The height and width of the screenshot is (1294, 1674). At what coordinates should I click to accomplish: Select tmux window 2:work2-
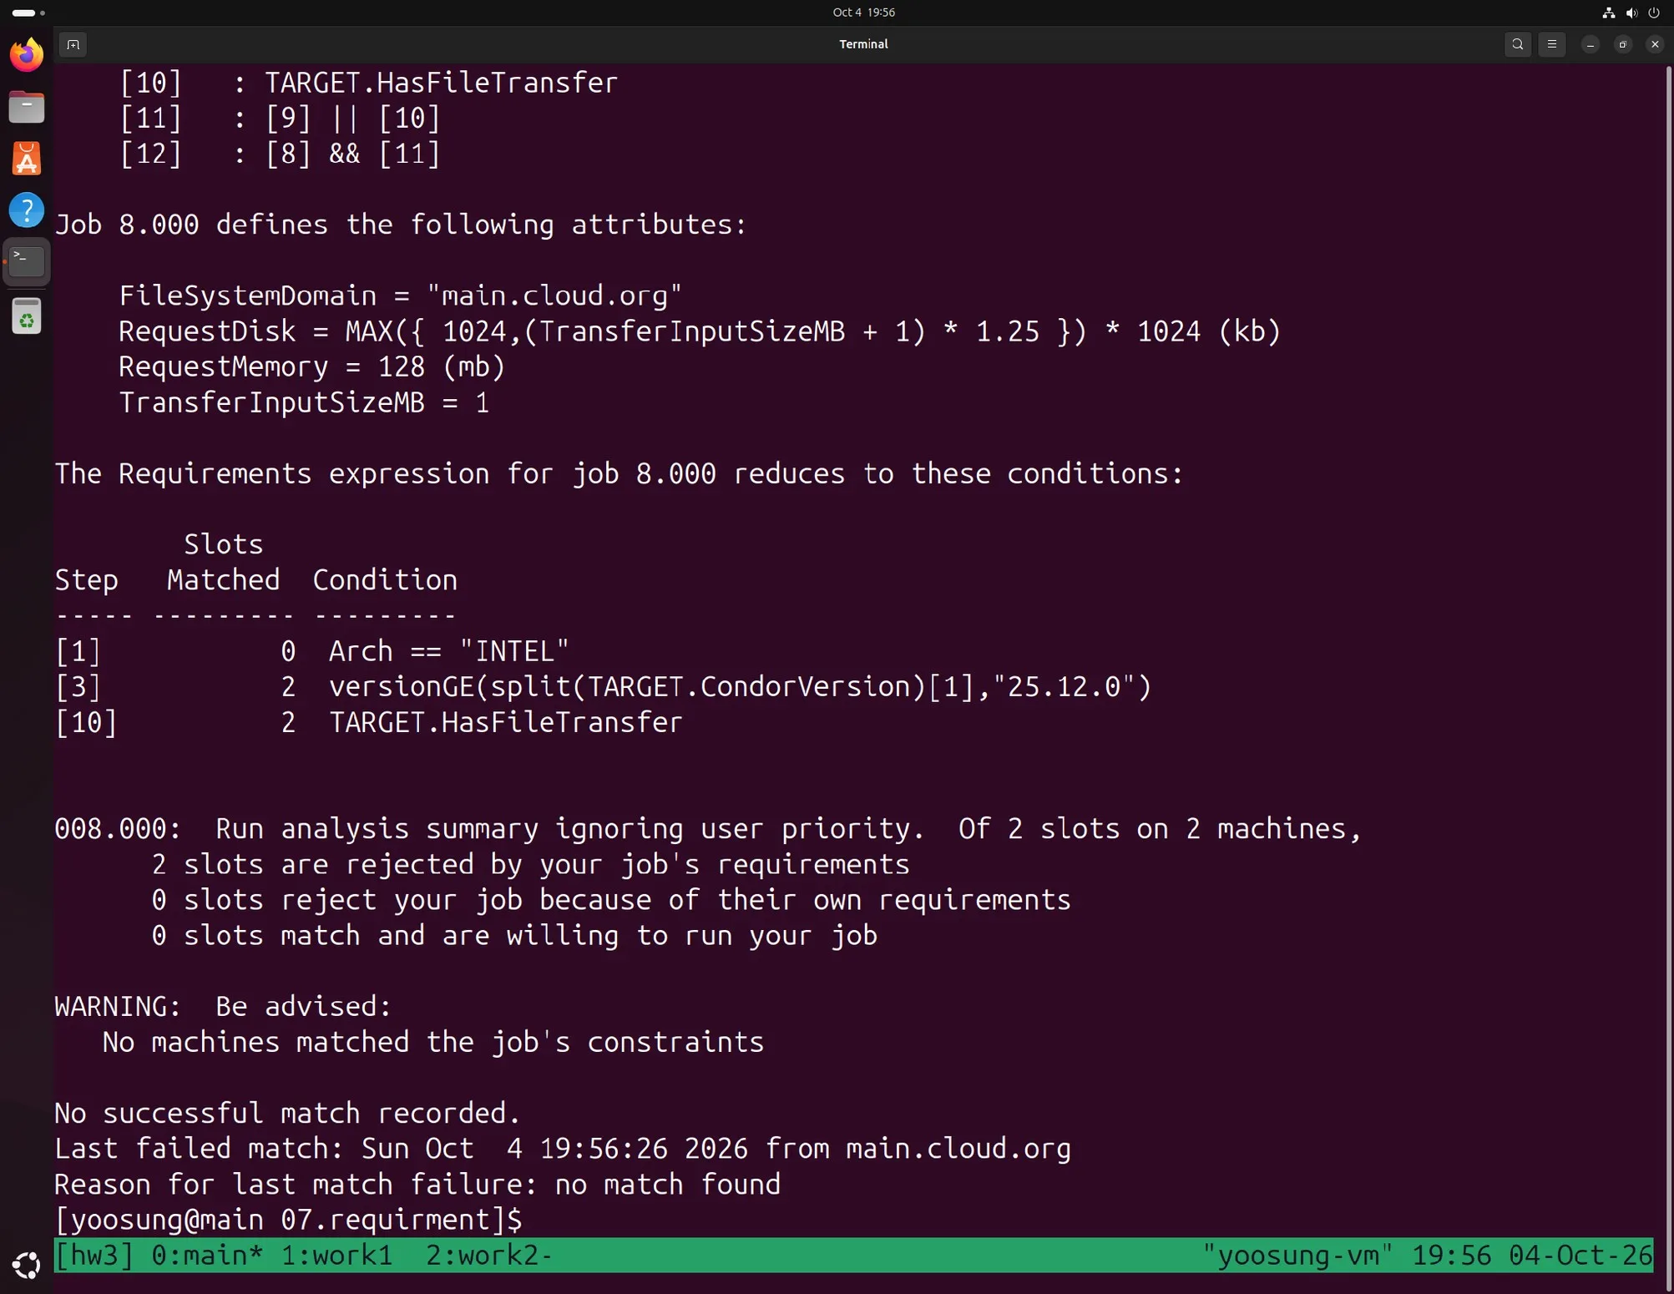coord(489,1255)
